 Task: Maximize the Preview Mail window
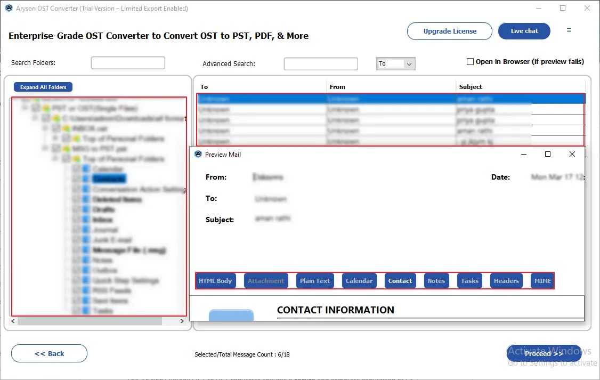click(x=548, y=154)
